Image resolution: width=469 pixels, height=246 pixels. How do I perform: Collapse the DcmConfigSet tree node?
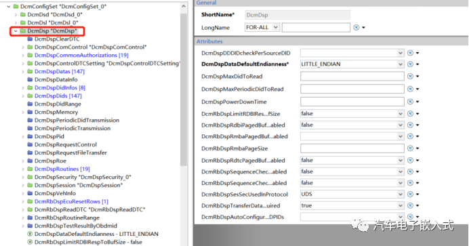pyautogui.click(x=9, y=6)
